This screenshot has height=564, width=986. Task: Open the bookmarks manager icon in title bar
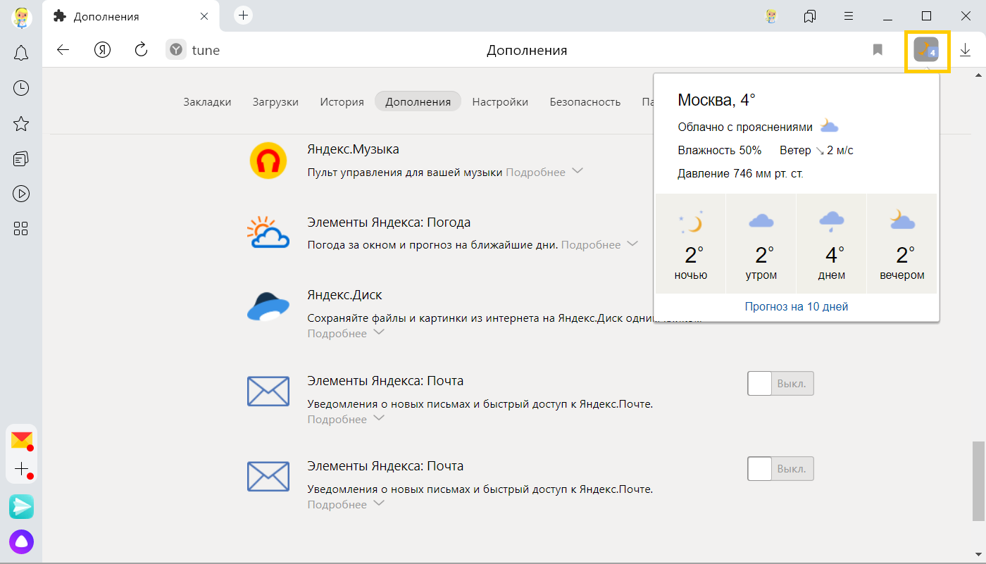[810, 15]
